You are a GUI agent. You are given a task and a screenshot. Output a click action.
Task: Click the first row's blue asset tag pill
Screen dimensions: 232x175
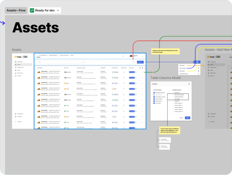coord(132,72)
